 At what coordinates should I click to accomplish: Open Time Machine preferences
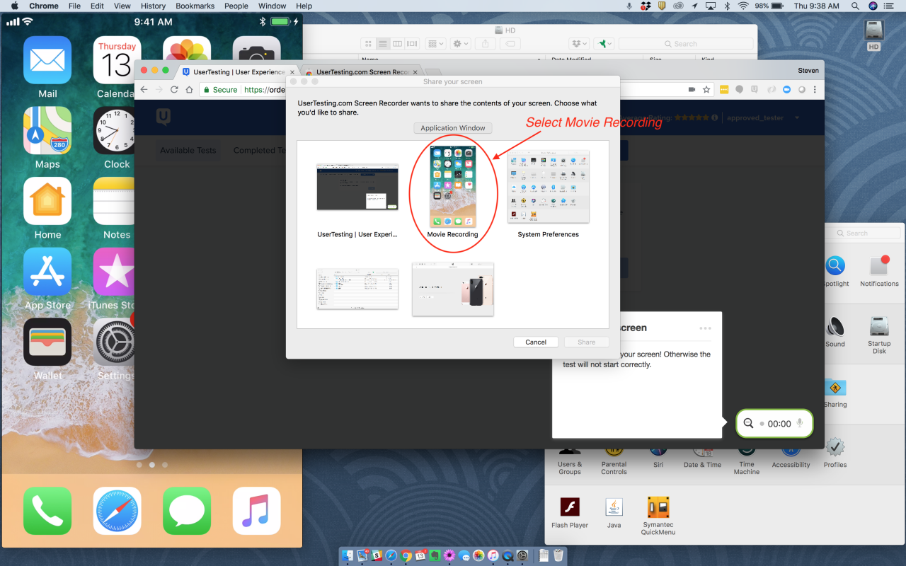(746, 453)
